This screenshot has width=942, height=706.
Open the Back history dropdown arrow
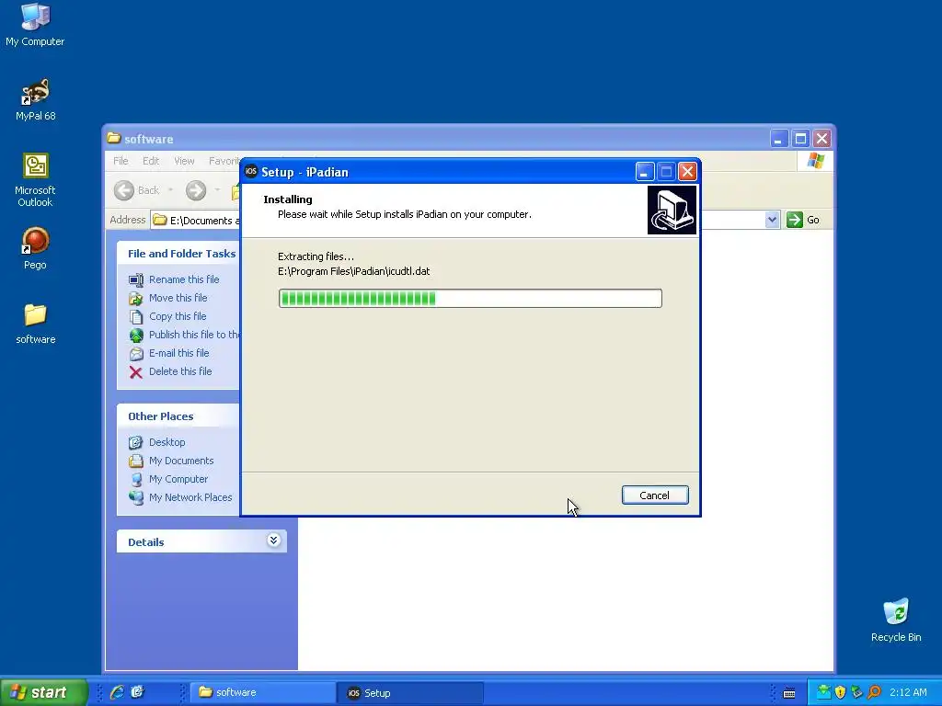170,190
